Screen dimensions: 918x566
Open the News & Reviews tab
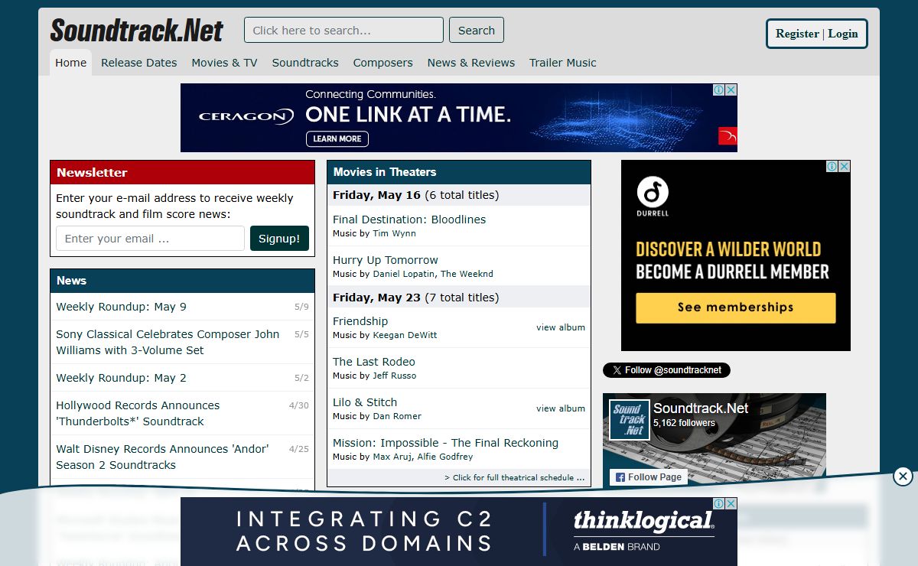pyautogui.click(x=471, y=63)
